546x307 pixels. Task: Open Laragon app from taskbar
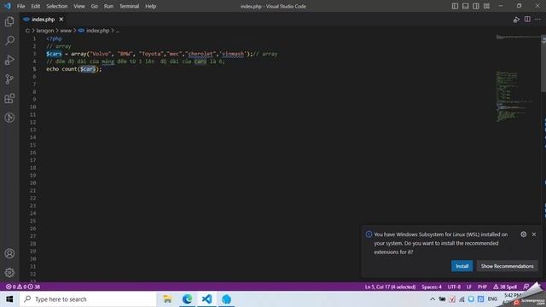(x=226, y=299)
